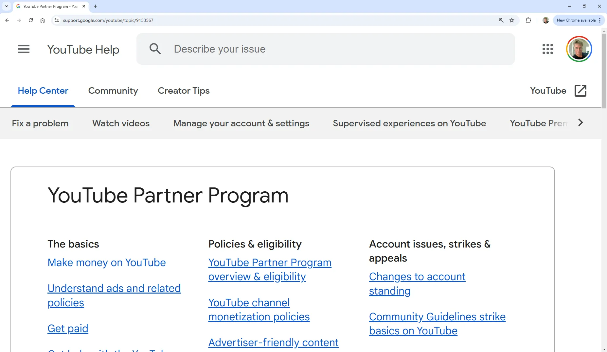Image resolution: width=607 pixels, height=352 pixels.
Task: Open the Extensions puzzle icon
Action: click(x=528, y=20)
